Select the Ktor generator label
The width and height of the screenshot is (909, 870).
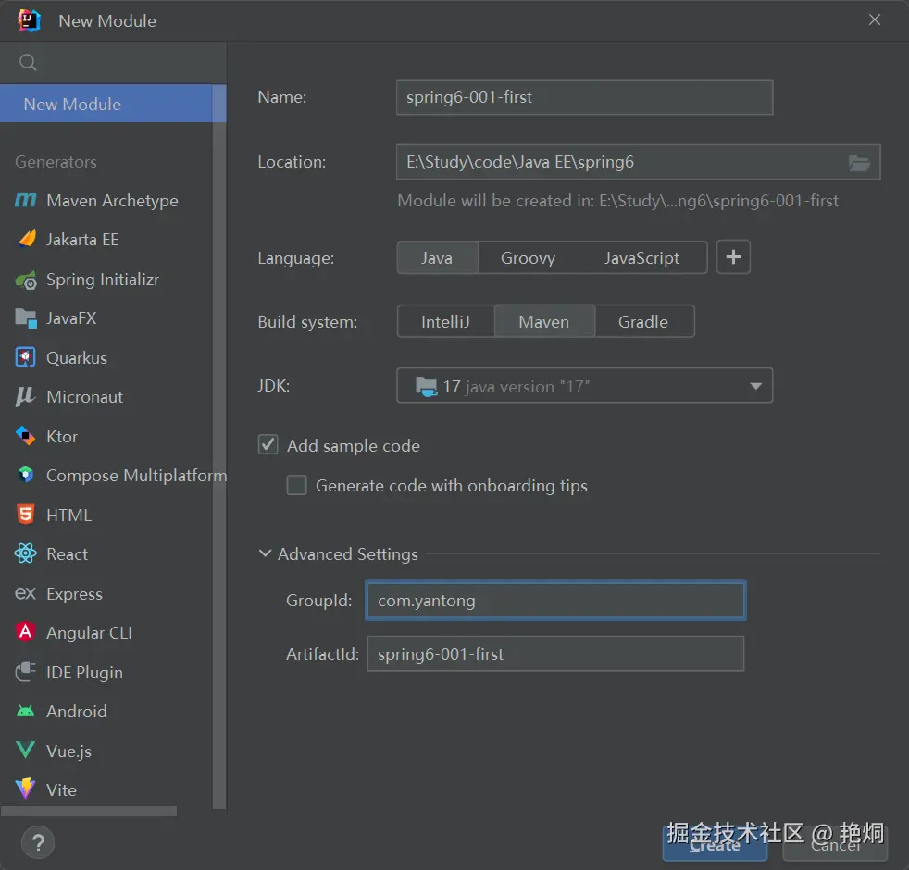point(62,437)
